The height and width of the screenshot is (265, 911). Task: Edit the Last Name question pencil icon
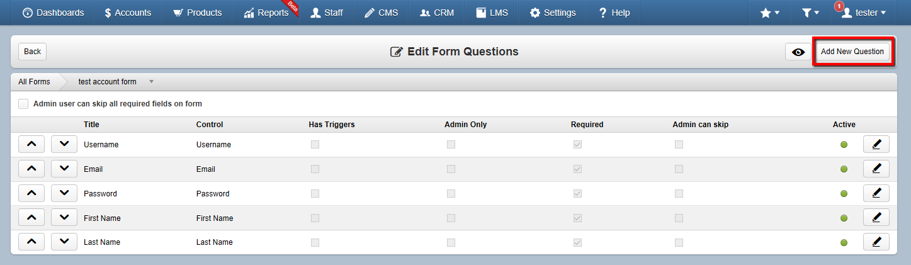pos(876,242)
